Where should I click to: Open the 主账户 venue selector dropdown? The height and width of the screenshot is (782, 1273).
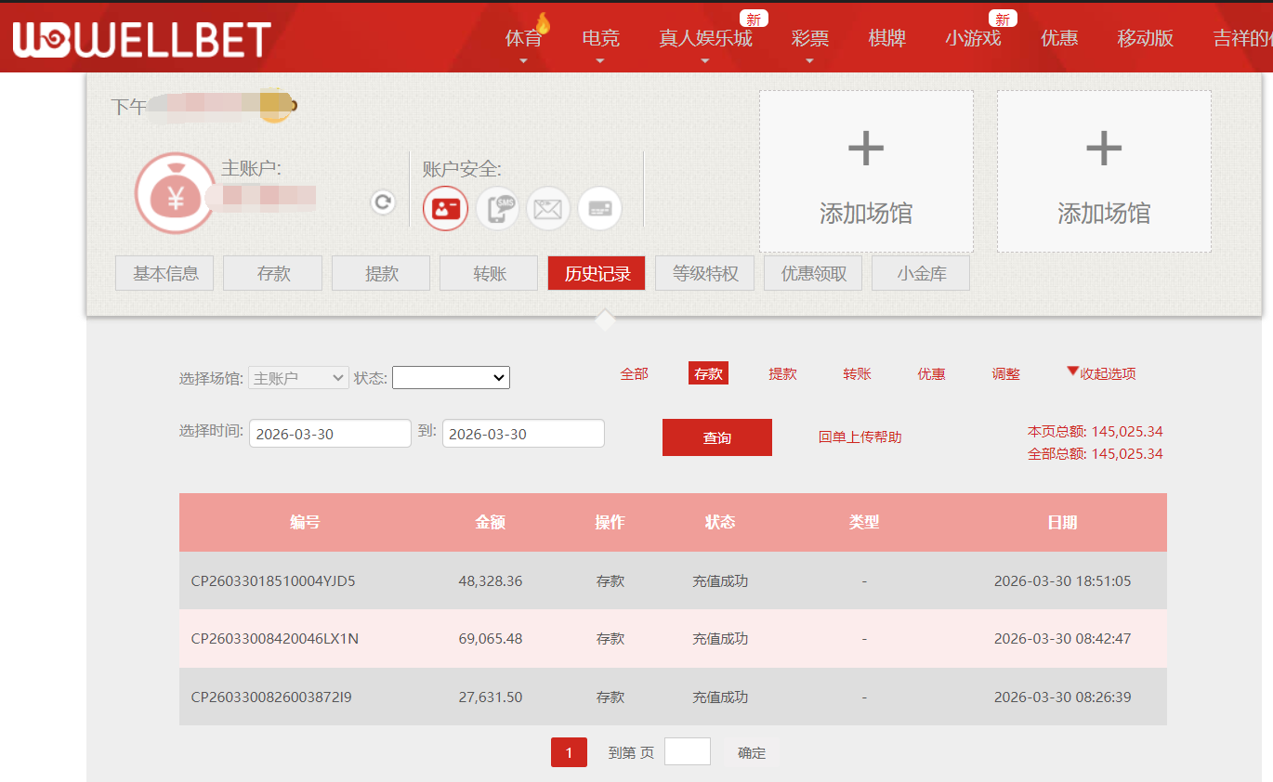tap(297, 377)
